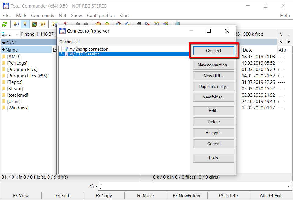The width and height of the screenshot is (293, 200).
Task: Click the 'New folder...' dialog button
Action: 214,97
